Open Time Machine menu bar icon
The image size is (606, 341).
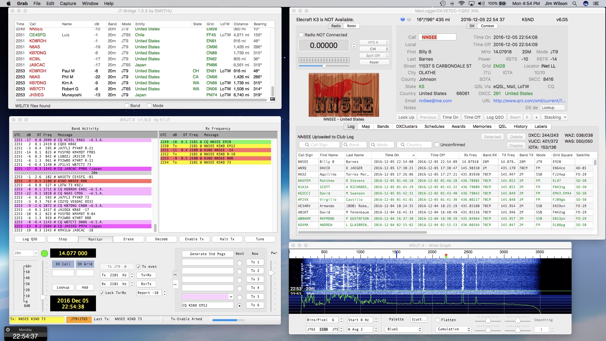click(443, 3)
